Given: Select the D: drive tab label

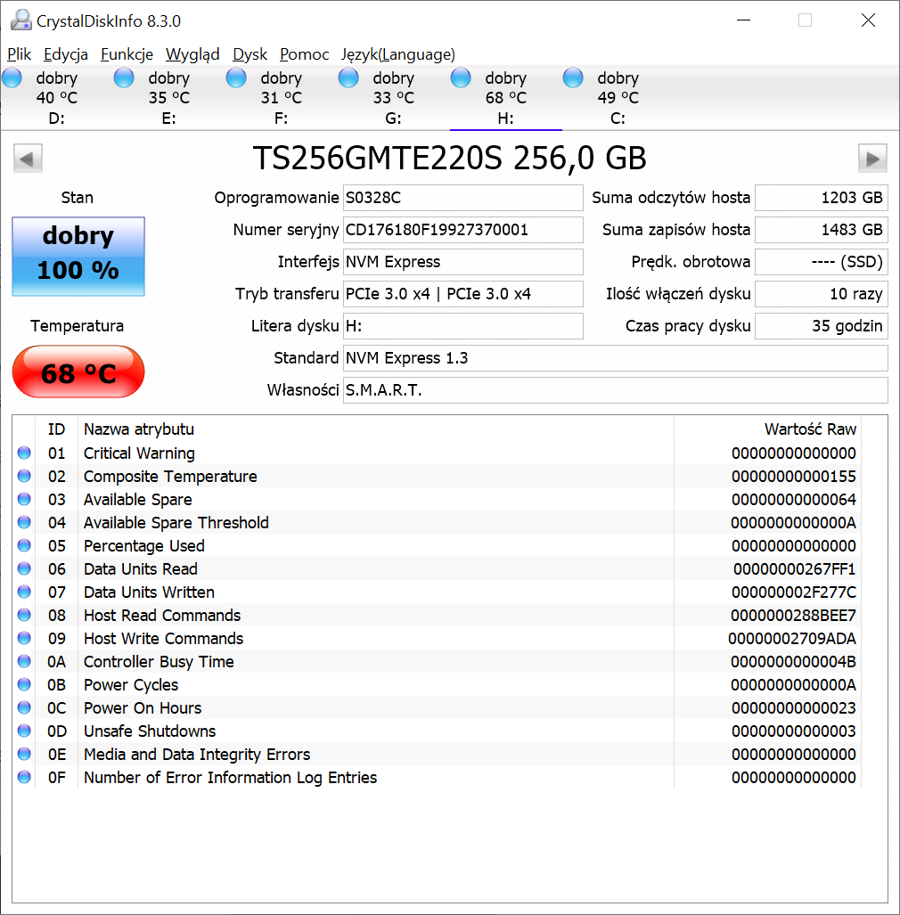Looking at the screenshot, I should pyautogui.click(x=57, y=118).
